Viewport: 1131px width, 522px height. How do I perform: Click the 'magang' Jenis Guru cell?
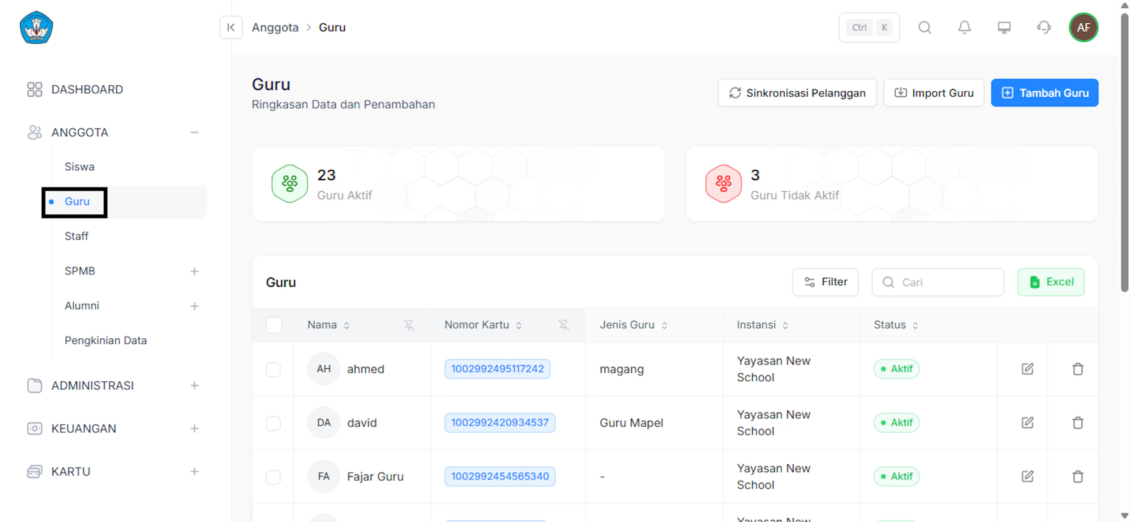621,369
